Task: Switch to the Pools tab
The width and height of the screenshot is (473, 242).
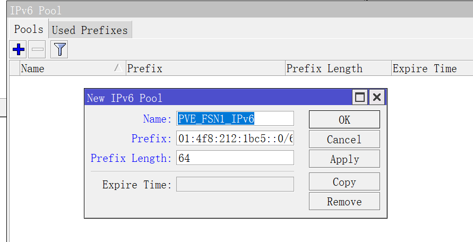Action: tap(29, 29)
